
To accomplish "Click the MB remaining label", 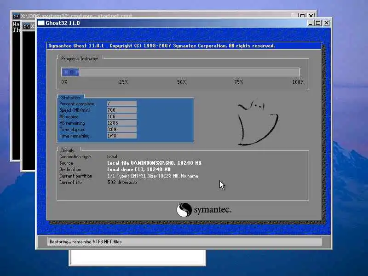I will (x=72, y=123).
